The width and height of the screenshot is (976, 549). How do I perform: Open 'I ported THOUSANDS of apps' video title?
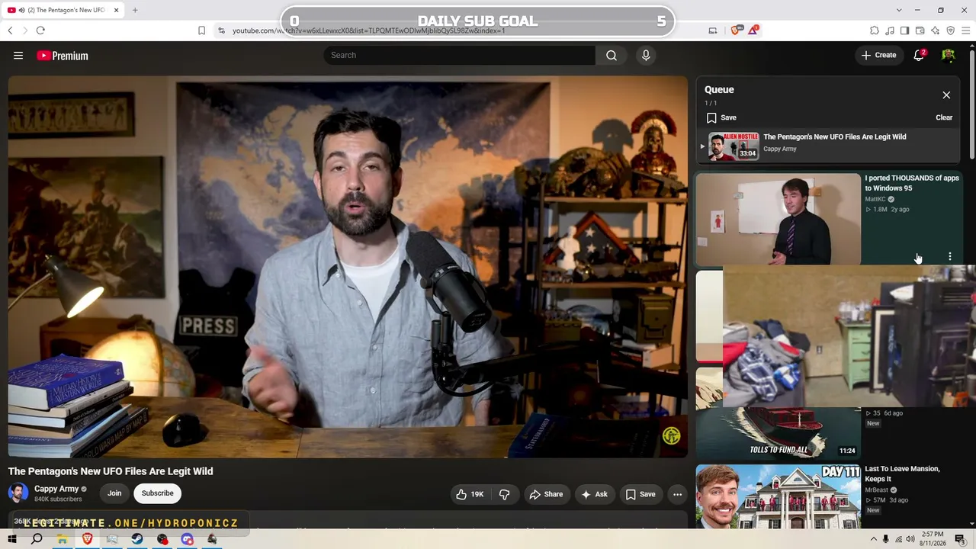(912, 183)
